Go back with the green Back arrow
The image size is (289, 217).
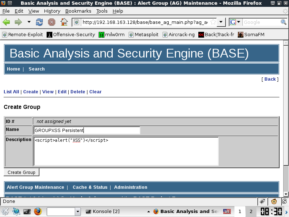(6, 22)
